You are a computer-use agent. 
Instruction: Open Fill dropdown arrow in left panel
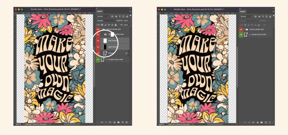tap(130, 25)
